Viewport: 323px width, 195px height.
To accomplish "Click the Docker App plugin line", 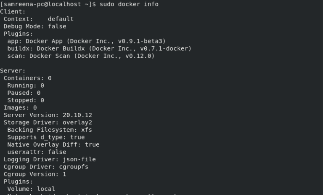I will coord(87,41).
